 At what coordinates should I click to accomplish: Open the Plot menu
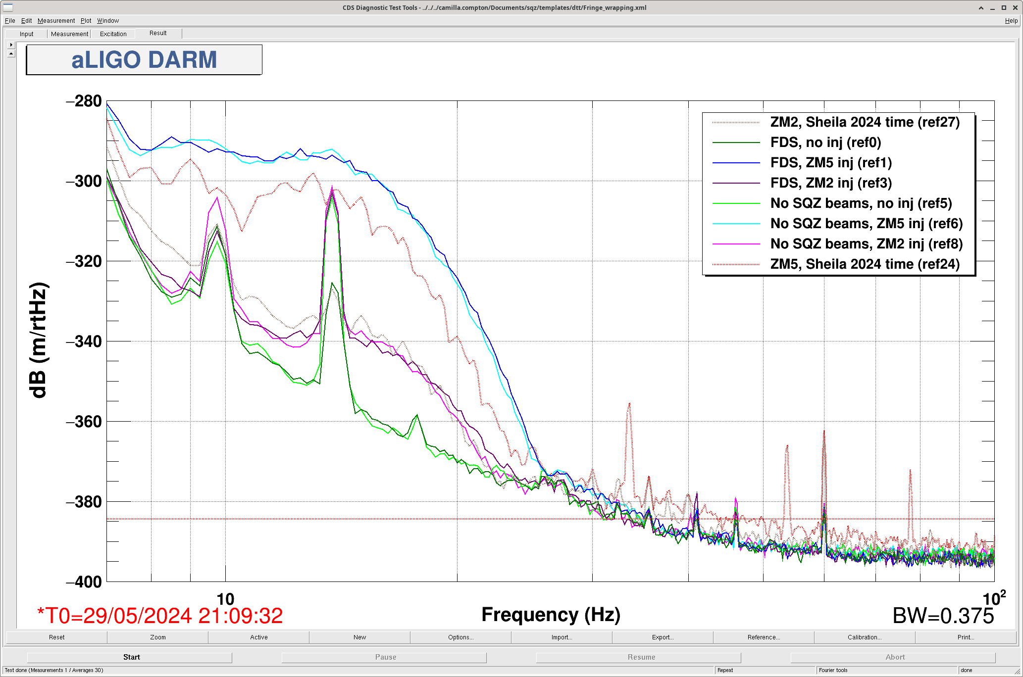pos(86,21)
